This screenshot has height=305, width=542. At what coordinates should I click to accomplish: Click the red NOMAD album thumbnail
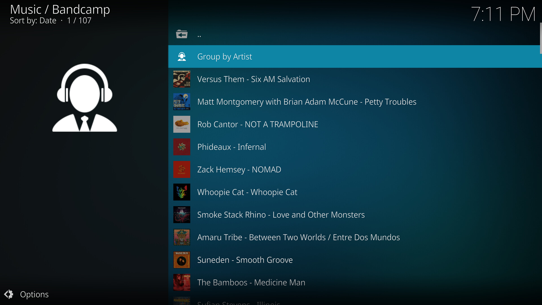pyautogui.click(x=182, y=169)
